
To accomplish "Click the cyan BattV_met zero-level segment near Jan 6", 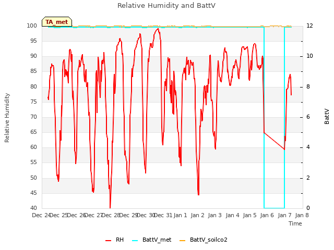I will pyautogui.click(x=274, y=208).
